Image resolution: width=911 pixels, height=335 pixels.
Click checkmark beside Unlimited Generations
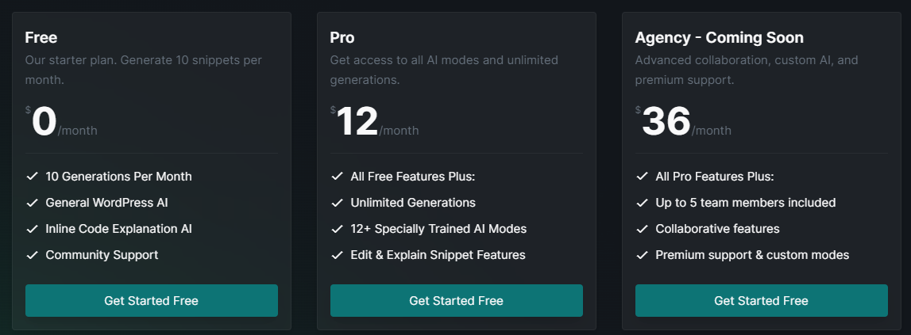click(x=337, y=203)
